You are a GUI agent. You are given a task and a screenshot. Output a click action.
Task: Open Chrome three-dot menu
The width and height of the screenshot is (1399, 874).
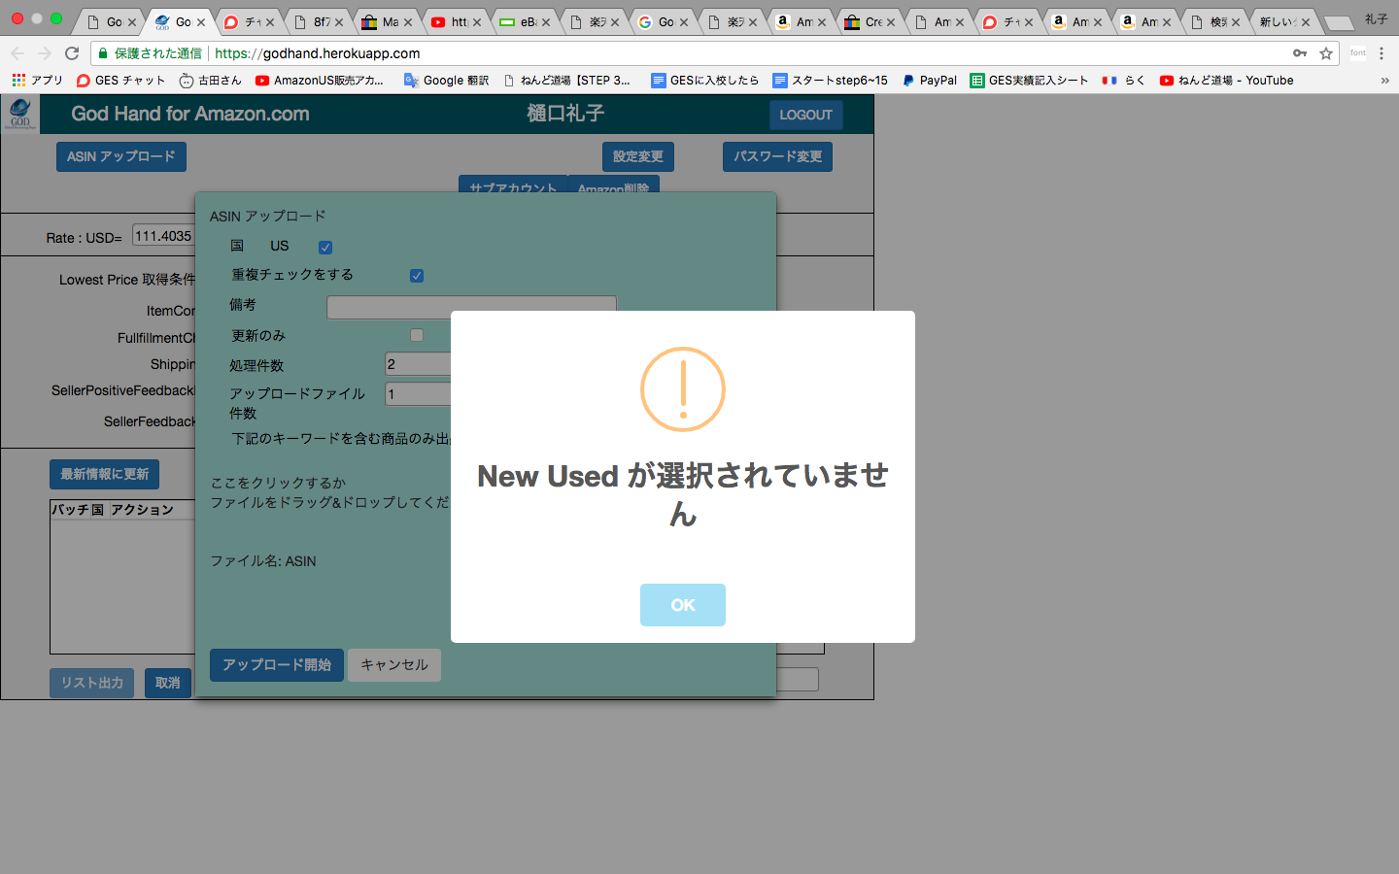point(1382,53)
